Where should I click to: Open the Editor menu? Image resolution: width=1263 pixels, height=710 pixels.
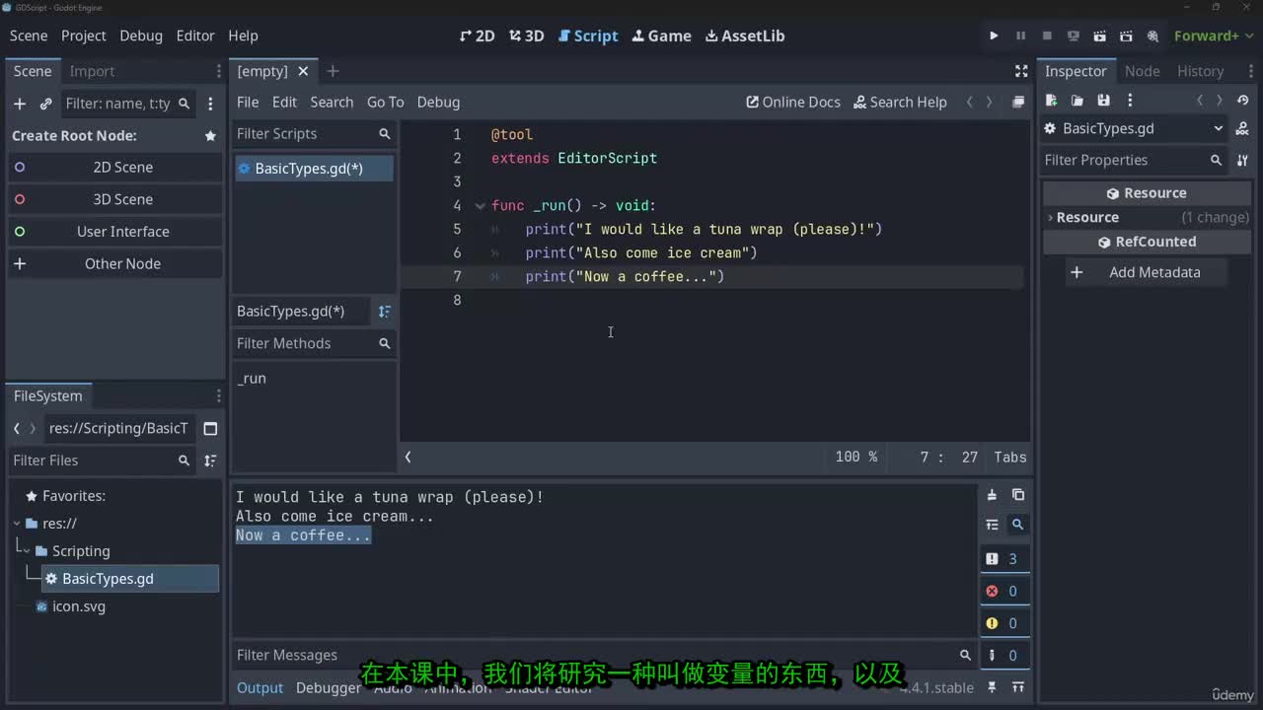point(195,35)
